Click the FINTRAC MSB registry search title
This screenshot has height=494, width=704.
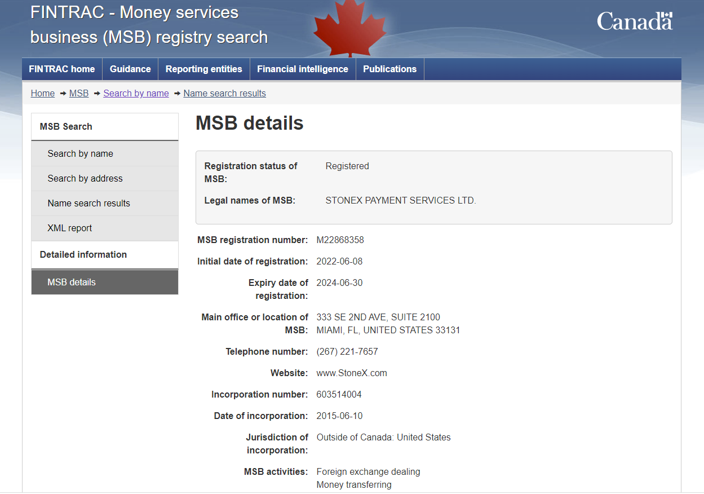click(x=149, y=24)
